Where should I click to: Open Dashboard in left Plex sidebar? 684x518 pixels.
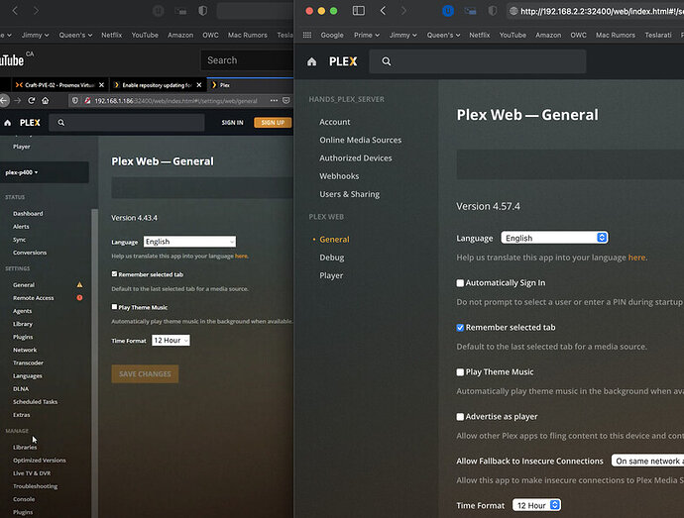click(28, 214)
